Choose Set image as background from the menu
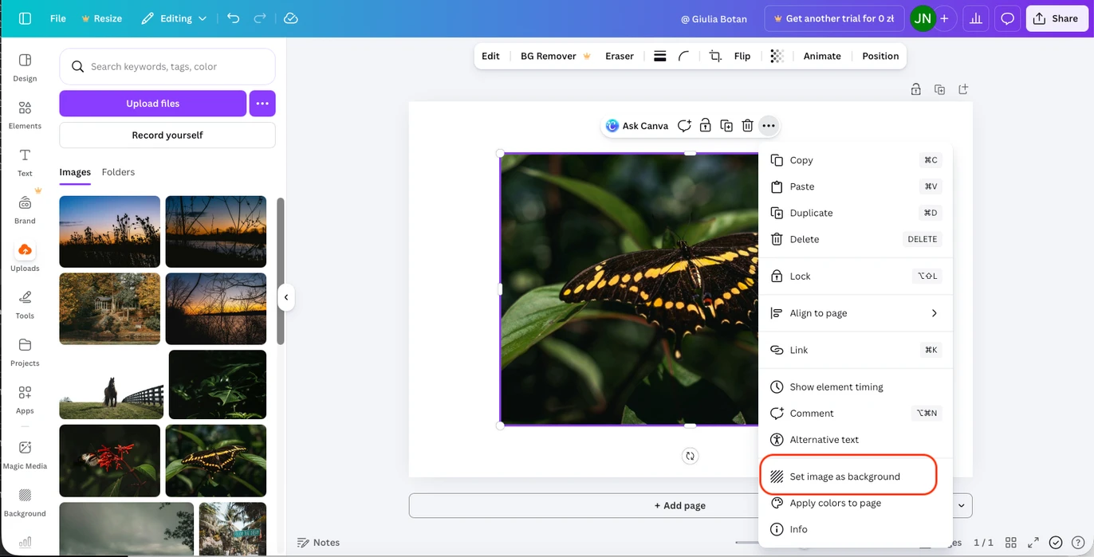The image size is (1094, 557). pyautogui.click(x=845, y=476)
